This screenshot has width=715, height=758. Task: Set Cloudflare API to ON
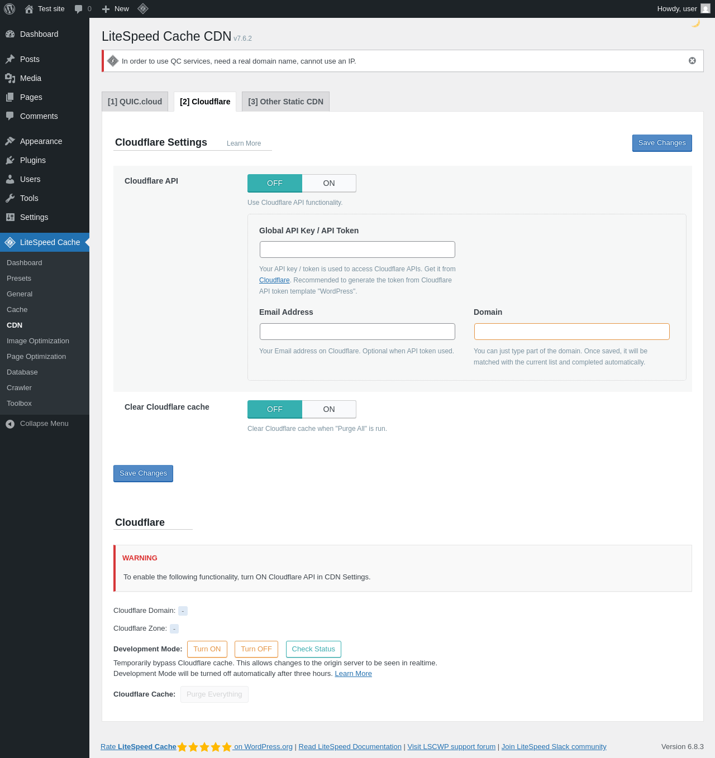tap(329, 183)
